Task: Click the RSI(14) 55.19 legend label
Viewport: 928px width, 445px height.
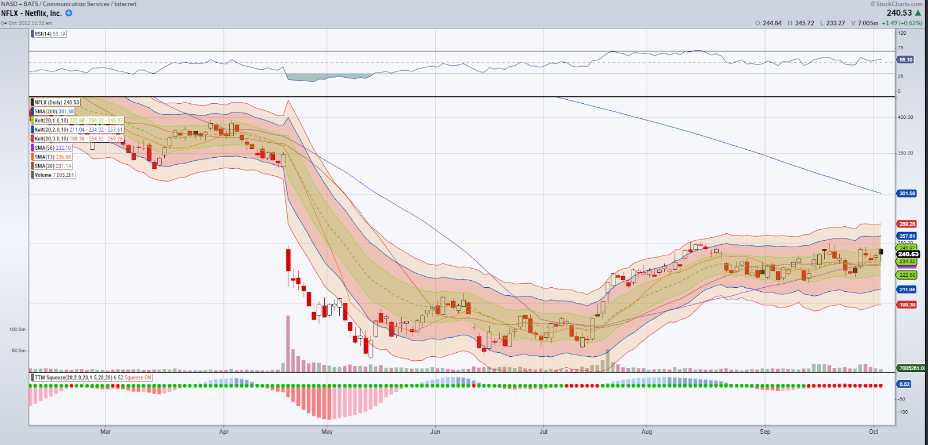Action: click(x=50, y=34)
